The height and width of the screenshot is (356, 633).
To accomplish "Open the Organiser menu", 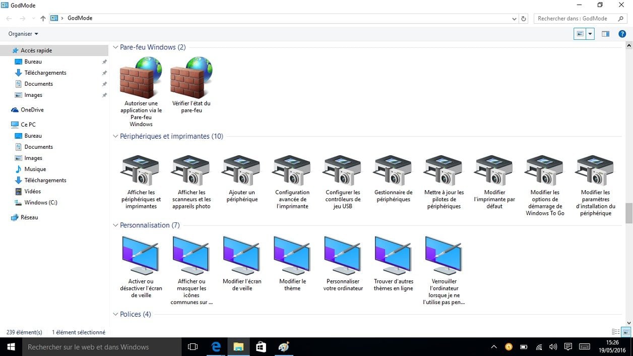I will (23, 34).
